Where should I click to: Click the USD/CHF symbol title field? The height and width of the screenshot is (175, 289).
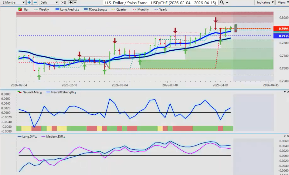pyautogui.click(x=160, y=2)
